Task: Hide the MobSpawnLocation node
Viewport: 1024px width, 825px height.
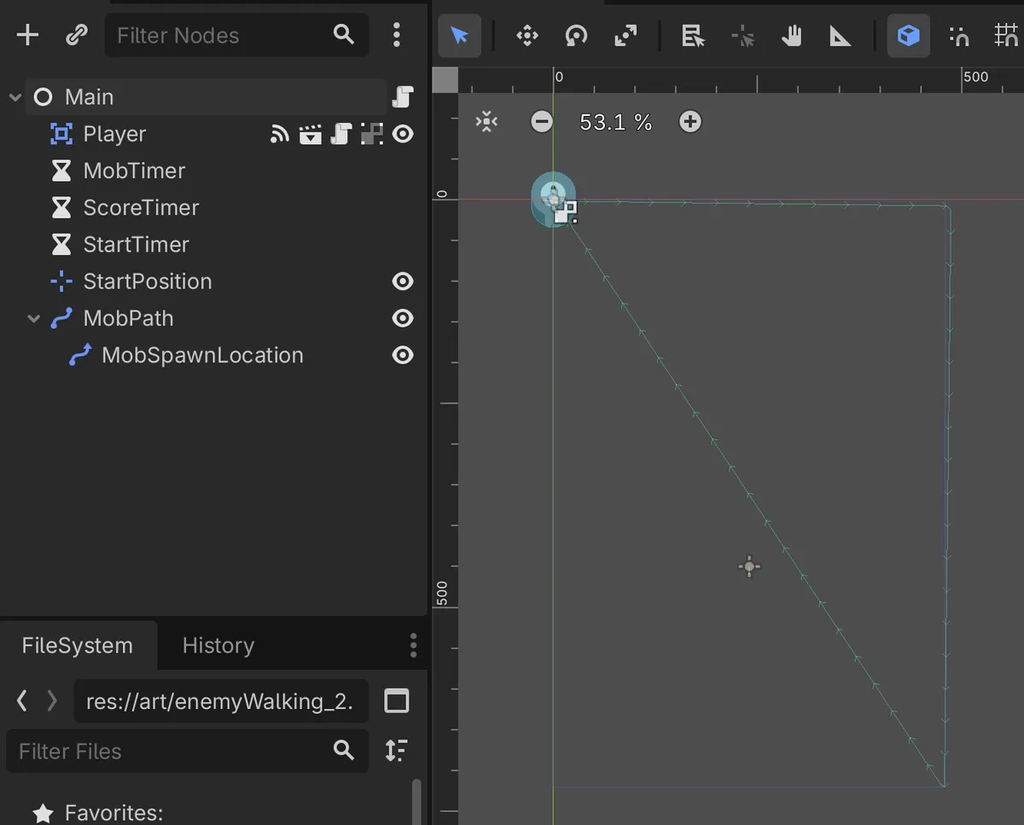Action: [403, 355]
